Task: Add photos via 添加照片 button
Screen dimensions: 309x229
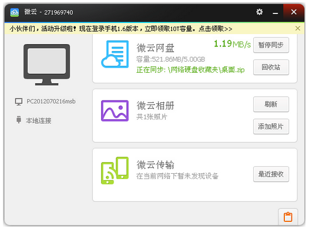Action: 271,126
